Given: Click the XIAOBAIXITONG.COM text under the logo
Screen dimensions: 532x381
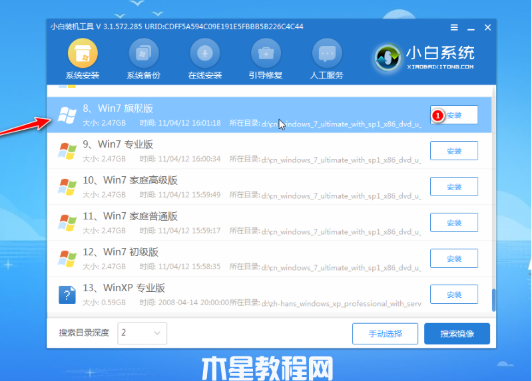Looking at the screenshot, I should 440,66.
